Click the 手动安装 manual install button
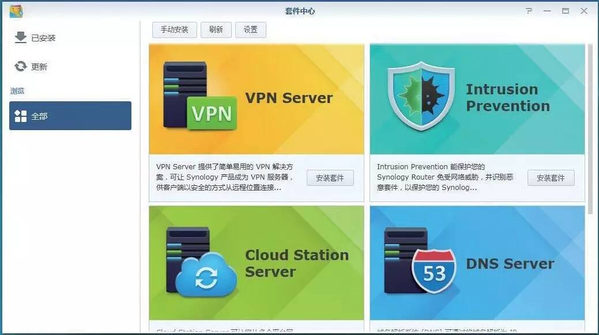 point(175,30)
